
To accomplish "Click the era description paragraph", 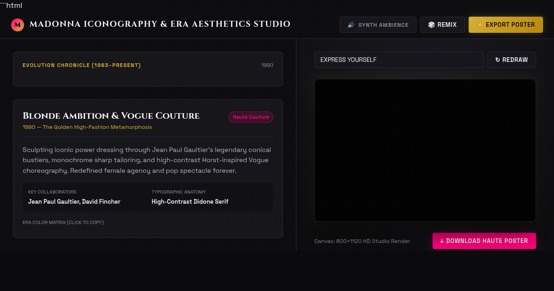I will click(148, 160).
